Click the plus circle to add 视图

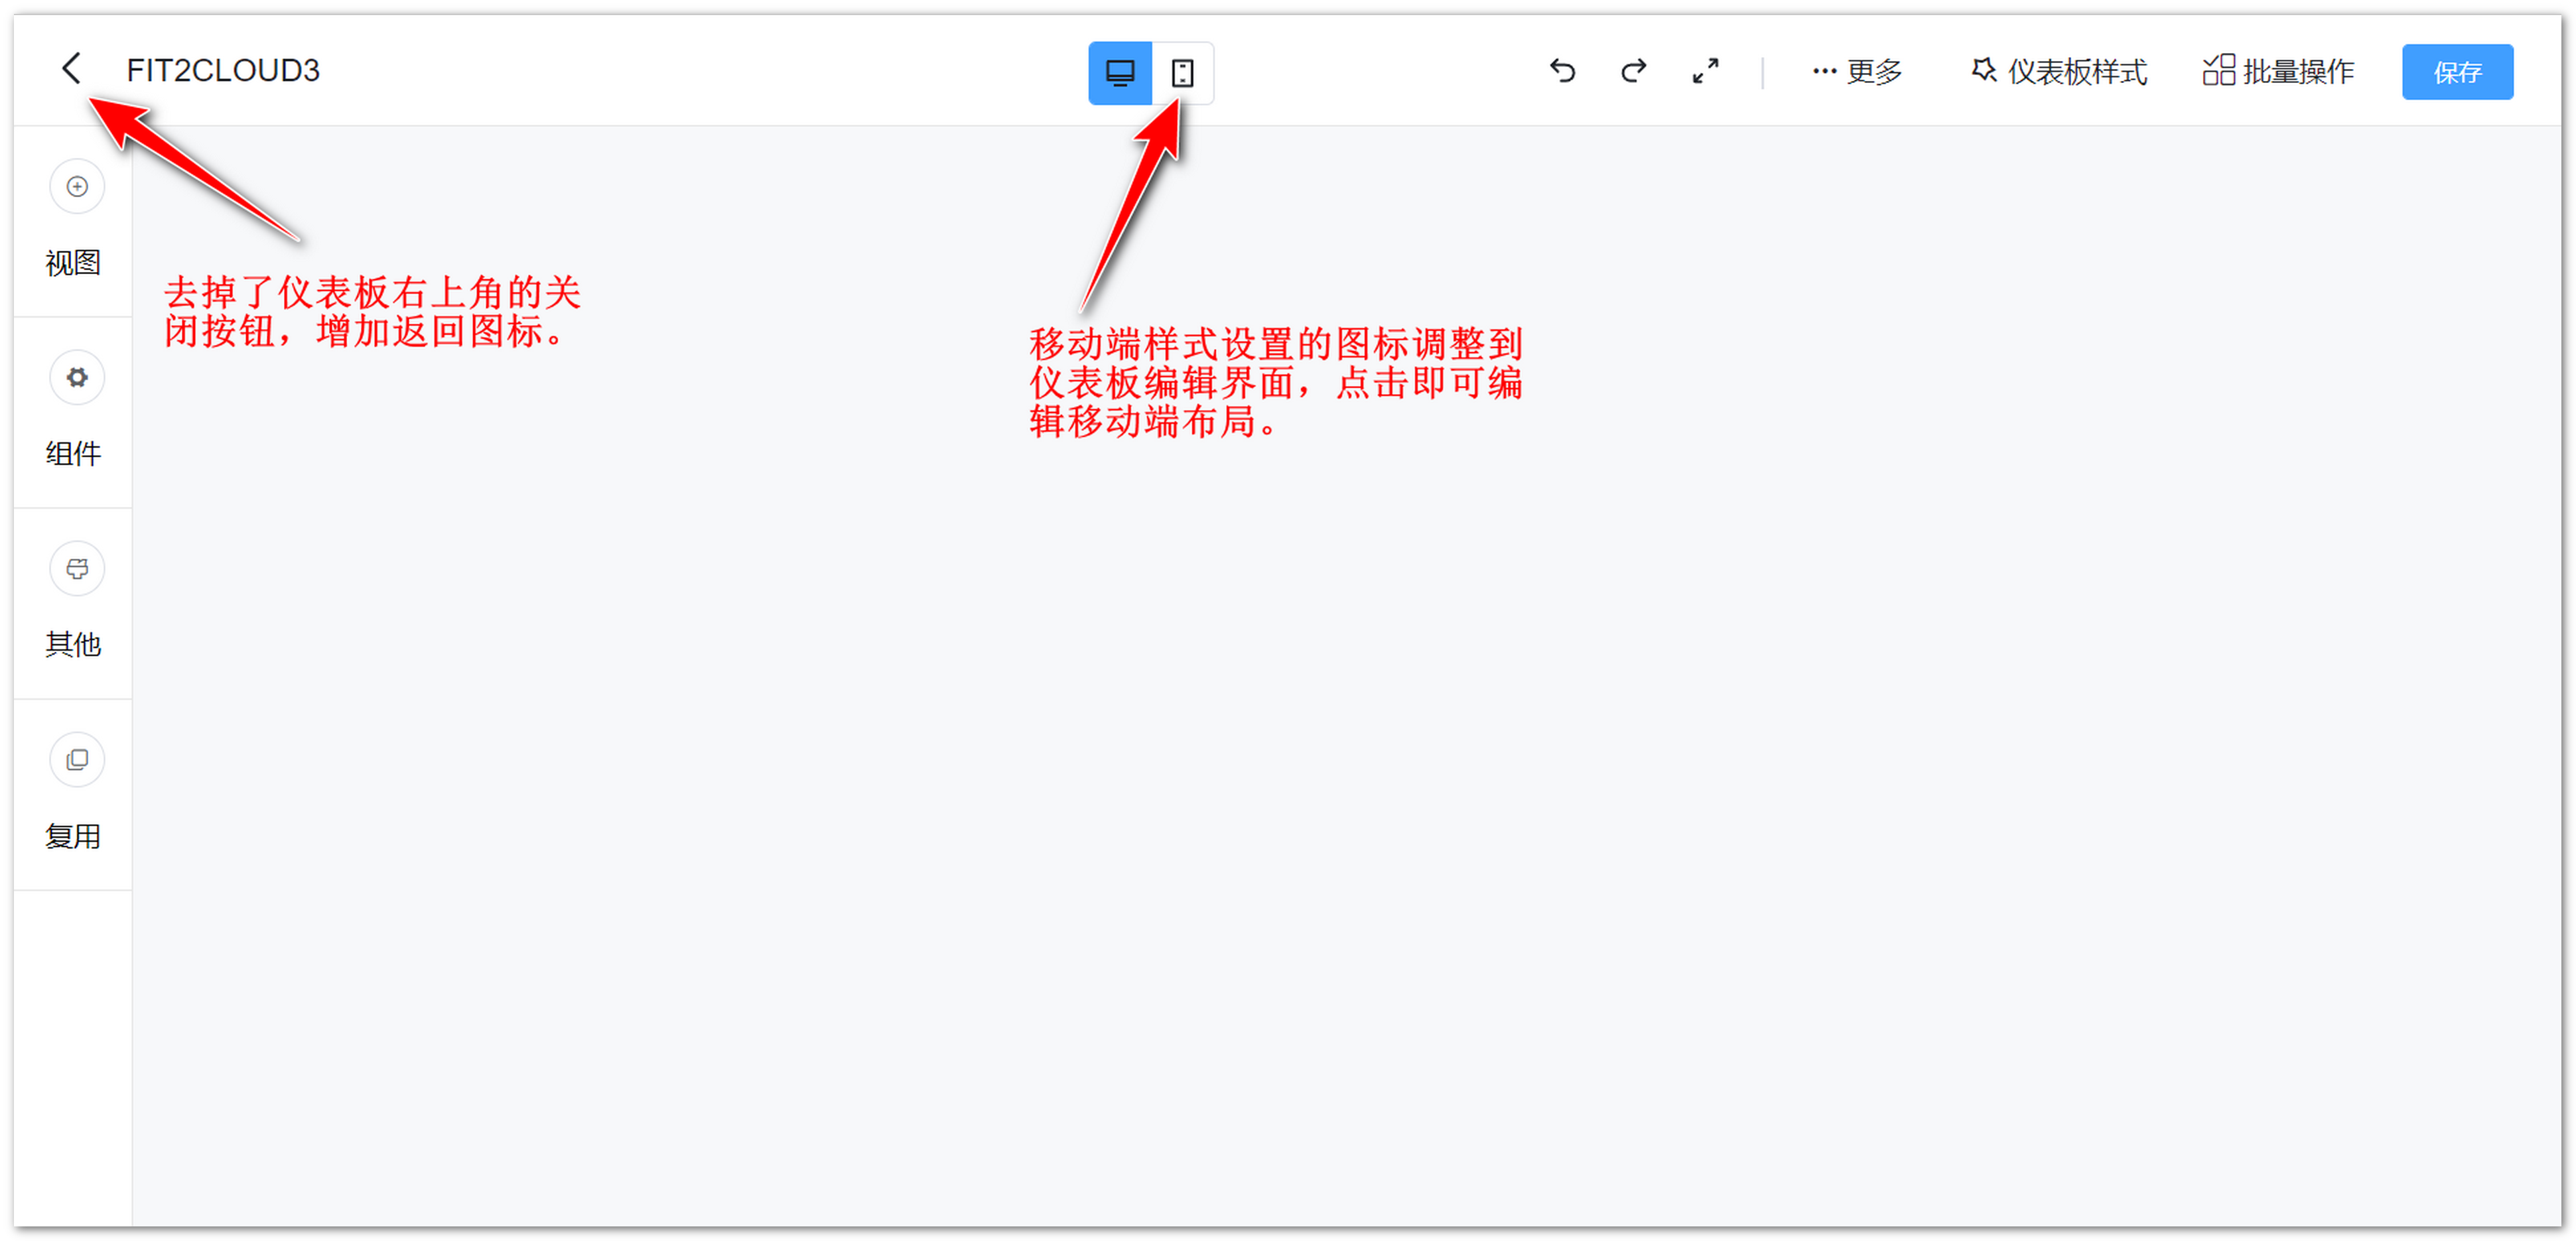(x=77, y=187)
